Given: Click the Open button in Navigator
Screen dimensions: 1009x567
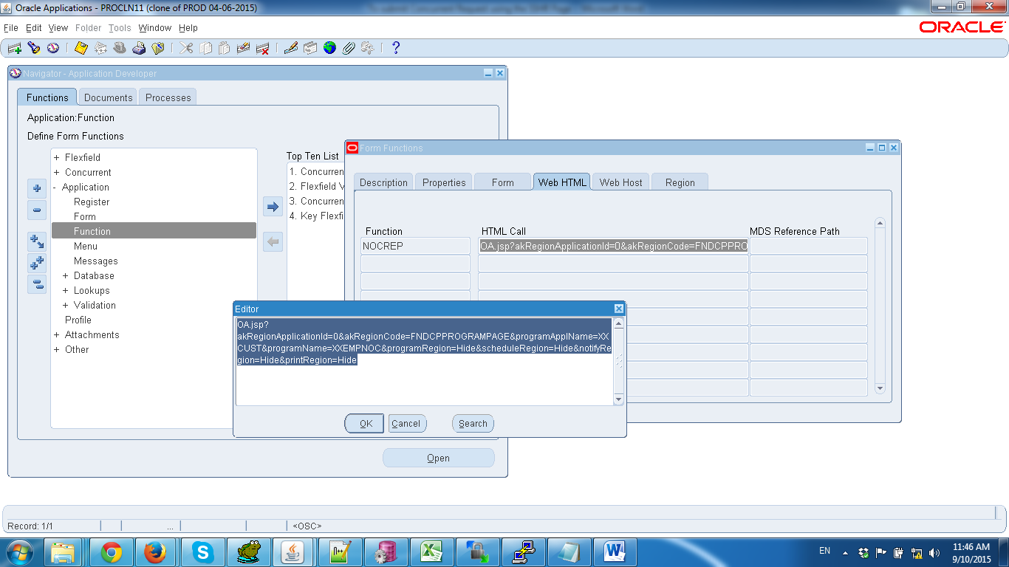Looking at the screenshot, I should 439,458.
